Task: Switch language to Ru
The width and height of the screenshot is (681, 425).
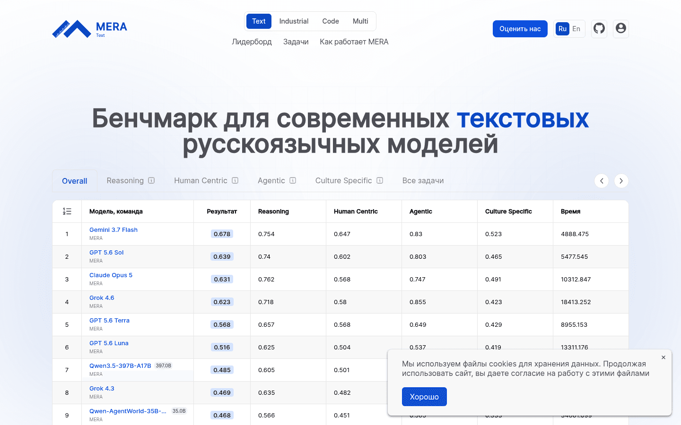Action: (562, 29)
